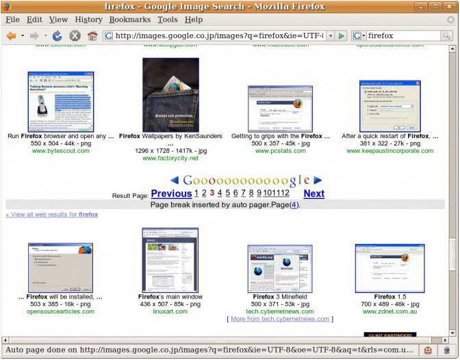Click the horizontal scrollbar left arrow

click(5, 340)
